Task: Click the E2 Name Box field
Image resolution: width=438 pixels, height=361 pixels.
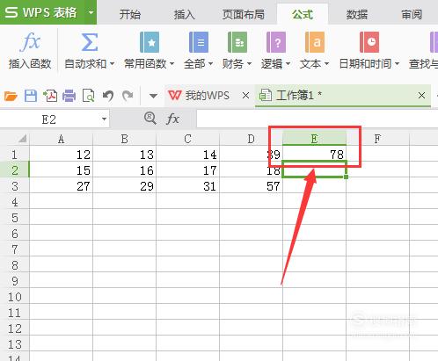Action: pyautogui.click(x=48, y=119)
